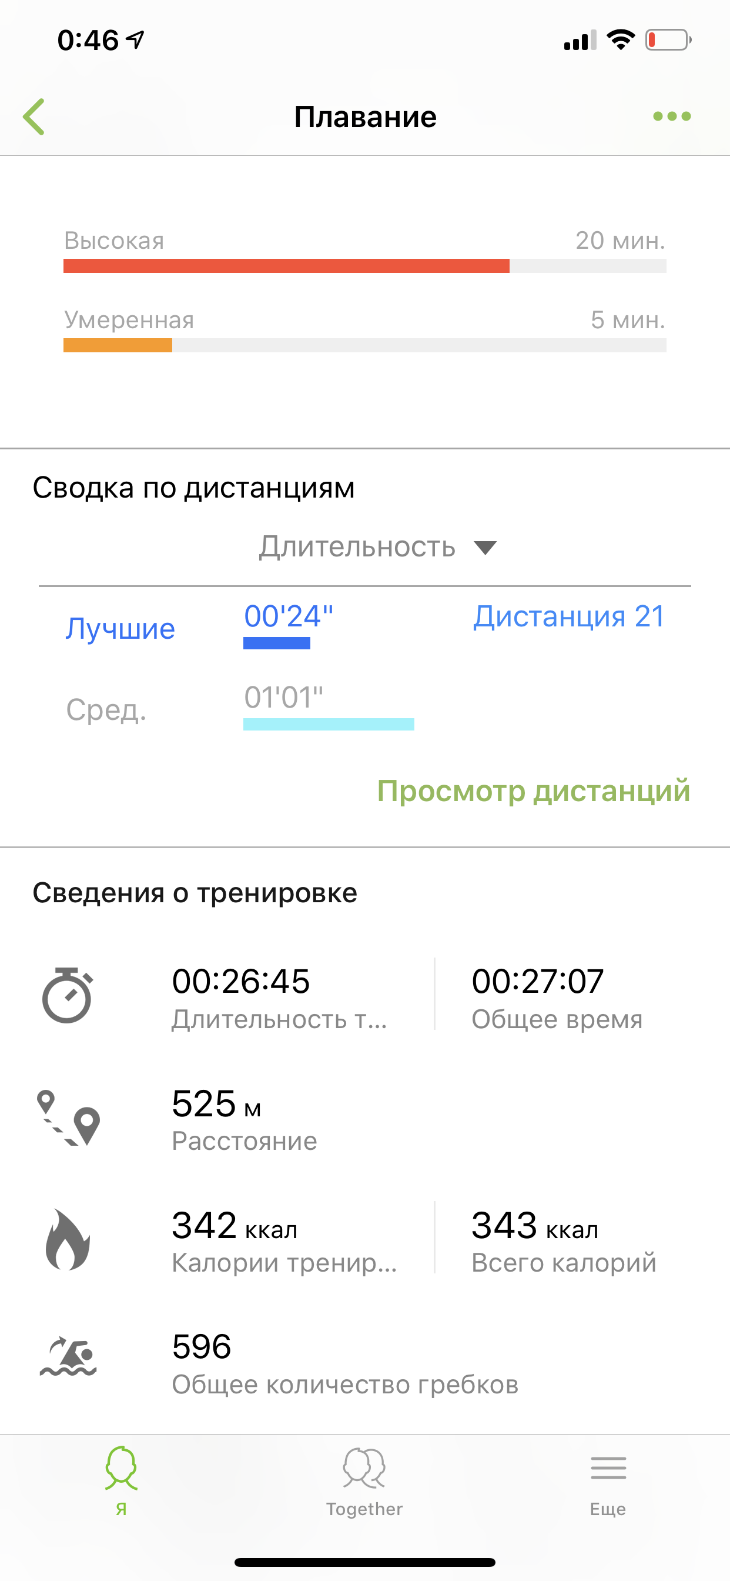Select the Лучшие row label
The width and height of the screenshot is (730, 1581).
point(120,629)
